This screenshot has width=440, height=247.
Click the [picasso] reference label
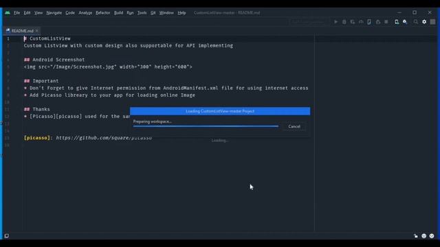(36, 138)
